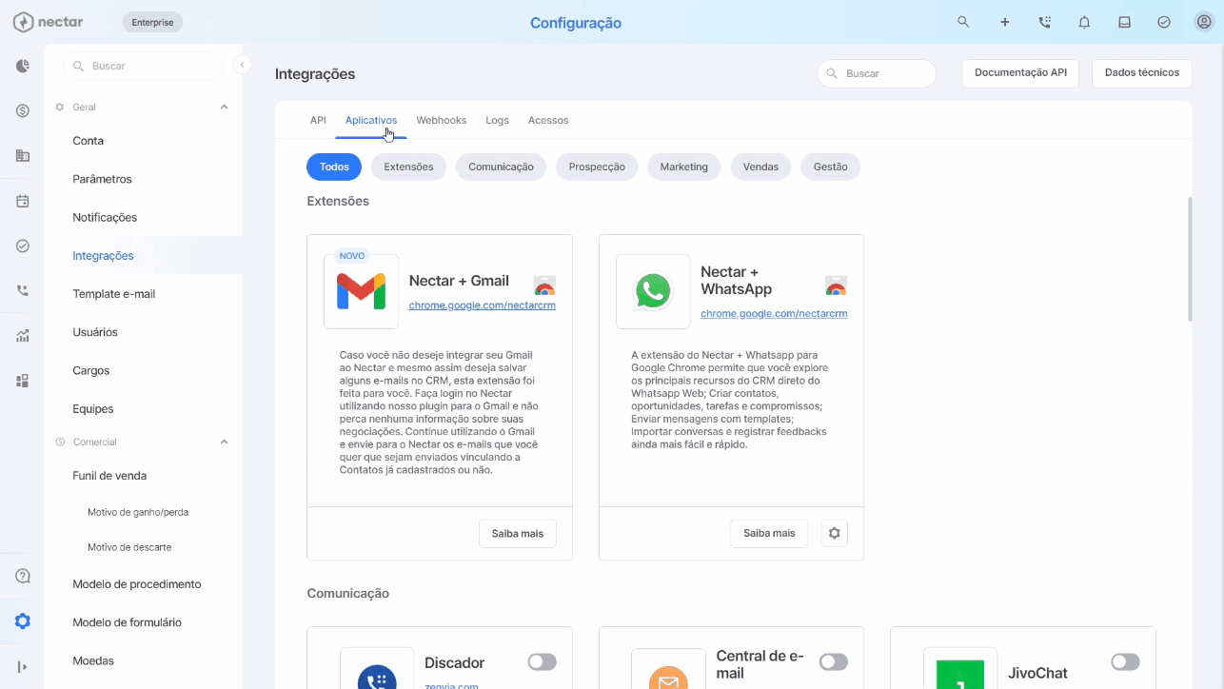
Task: Open Nectar + WhatsApp settings gear
Action: 835,533
